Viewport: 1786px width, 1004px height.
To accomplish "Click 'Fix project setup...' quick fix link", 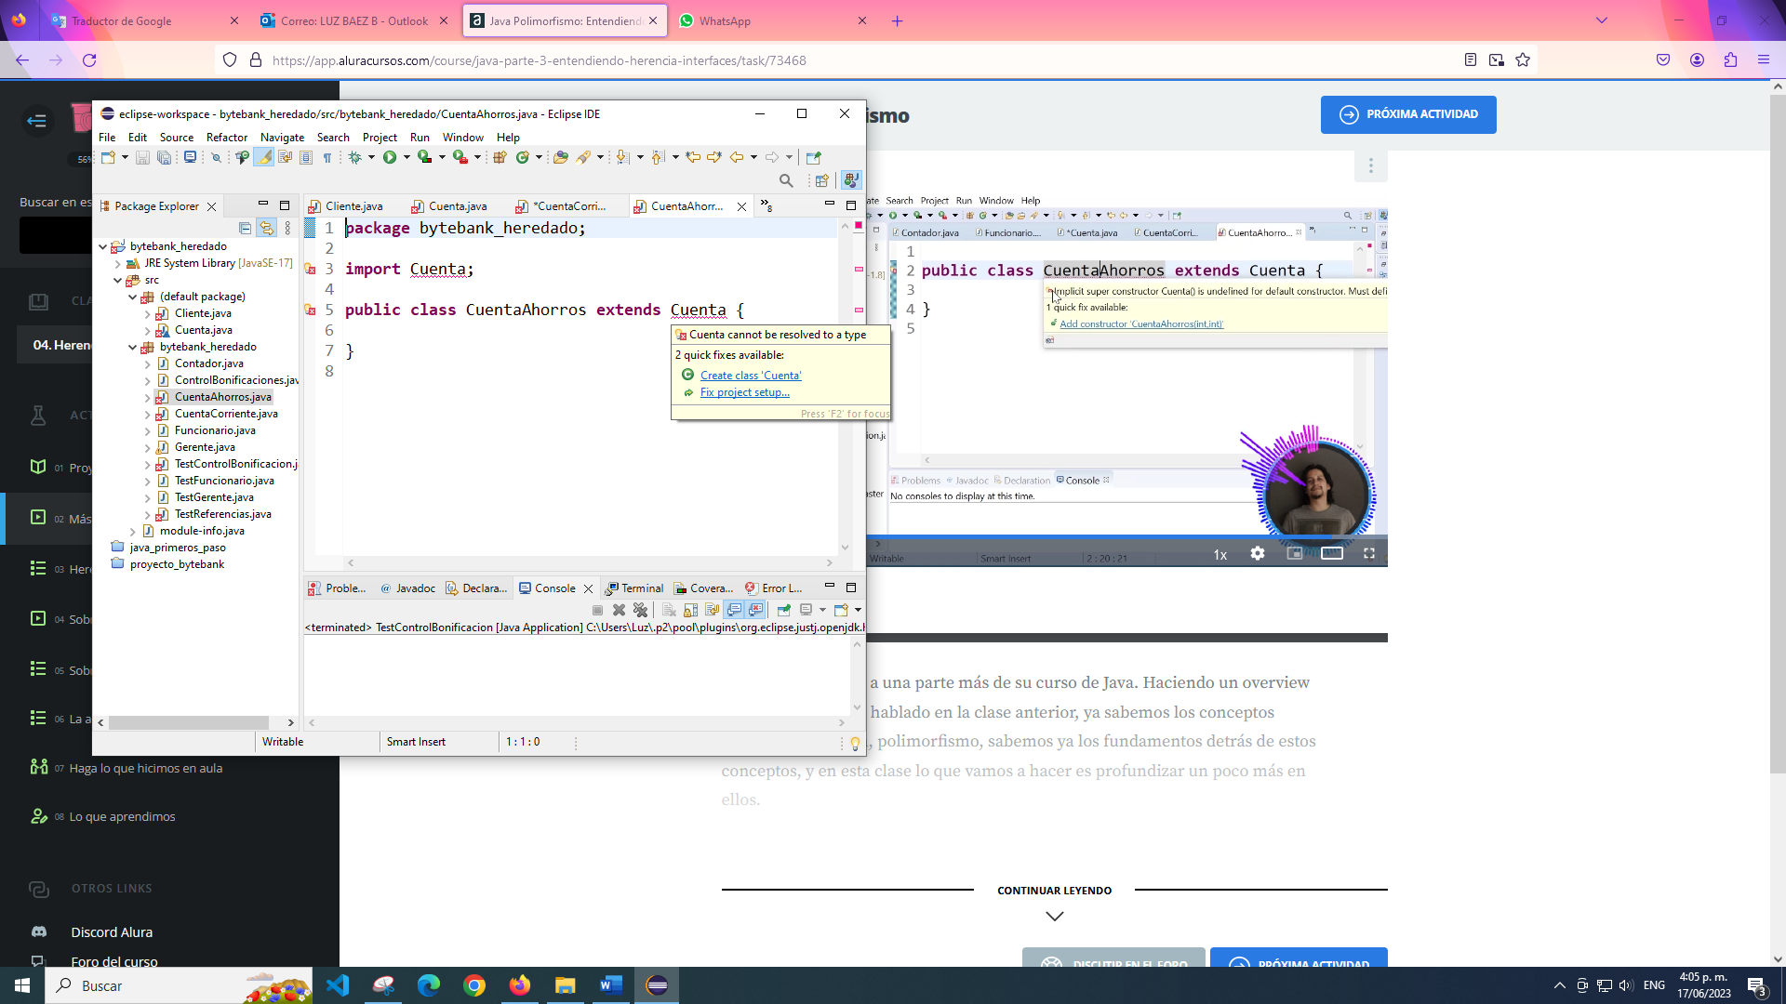I will tap(743, 391).
